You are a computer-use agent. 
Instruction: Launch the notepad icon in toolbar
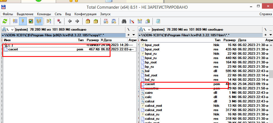pyautogui.click(x=158, y=21)
